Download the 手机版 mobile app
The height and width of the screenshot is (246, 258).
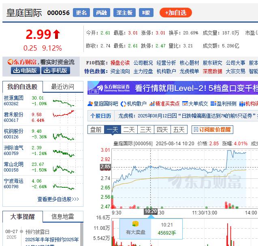(x=55, y=70)
